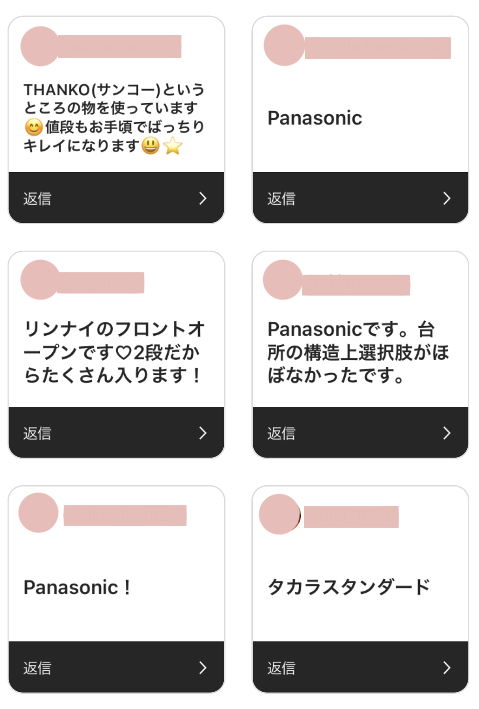This screenshot has height=709, width=479.
Task: Open the avatar on the THANKO response card
Action: point(40,46)
